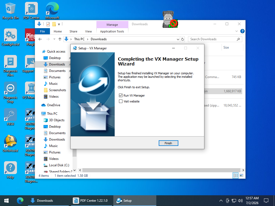Open the File menu in Explorer

click(42, 31)
